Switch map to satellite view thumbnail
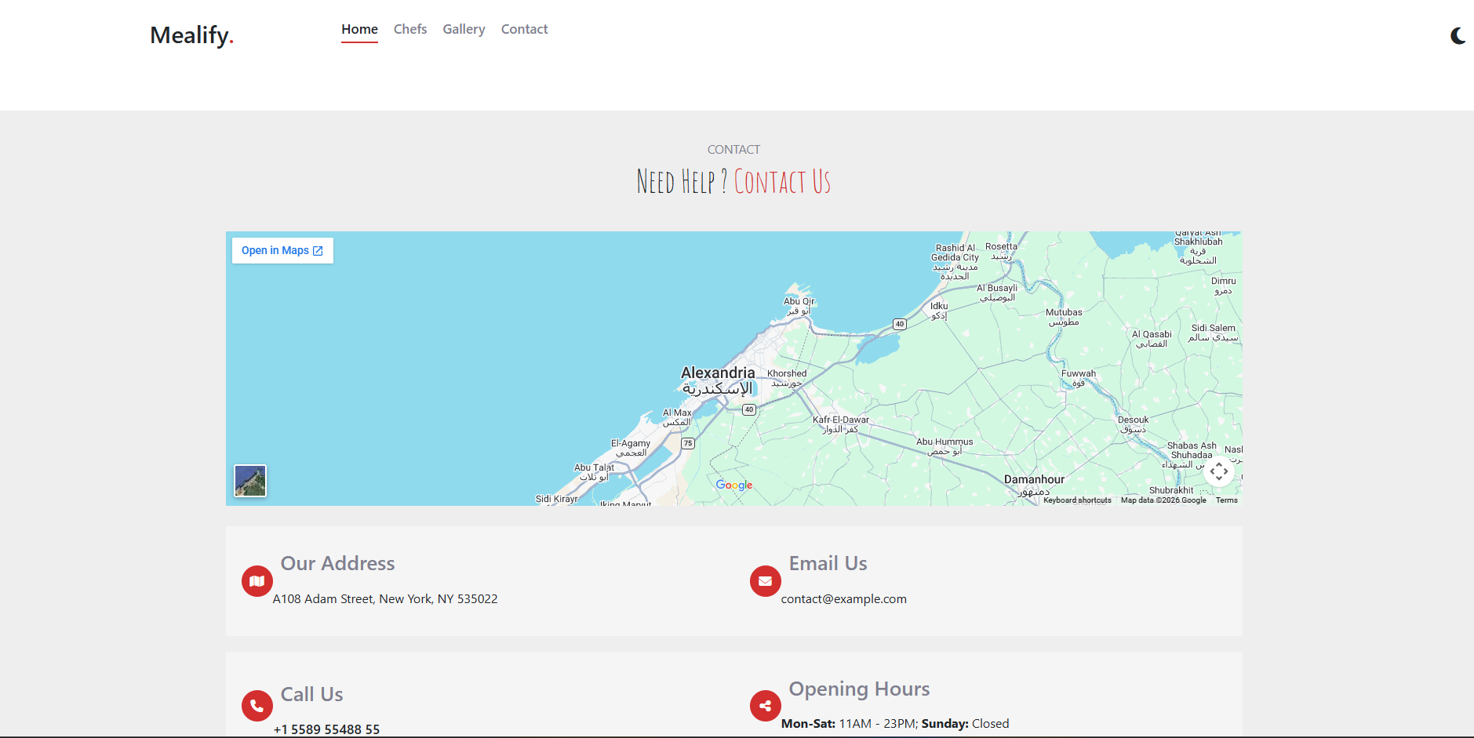The width and height of the screenshot is (1474, 738). 250,481
